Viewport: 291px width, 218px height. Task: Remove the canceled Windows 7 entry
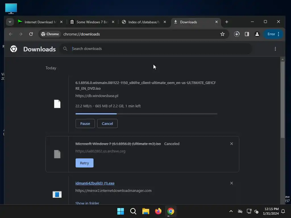click(x=231, y=144)
